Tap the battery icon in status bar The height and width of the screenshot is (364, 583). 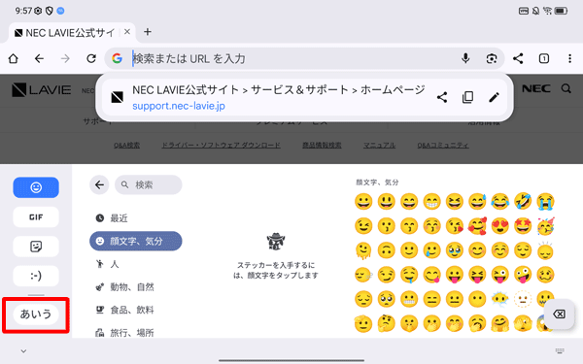click(x=561, y=11)
